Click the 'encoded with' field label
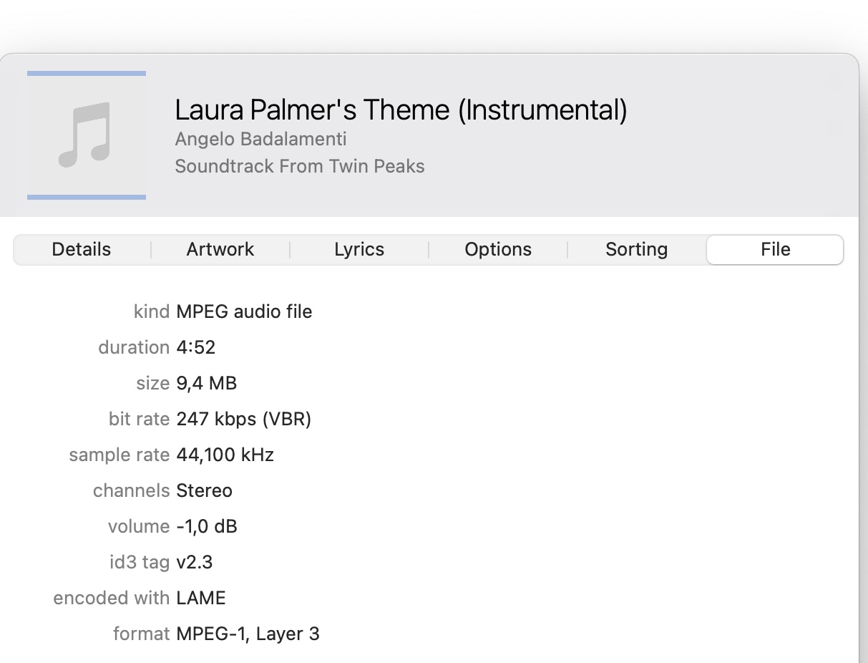Image resolution: width=868 pixels, height=663 pixels. tap(112, 598)
